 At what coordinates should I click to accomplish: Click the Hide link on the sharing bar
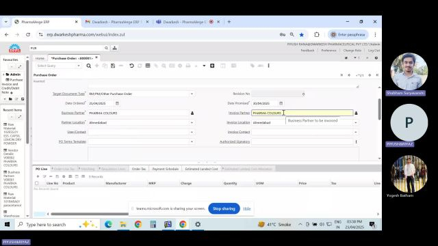pyautogui.click(x=246, y=208)
